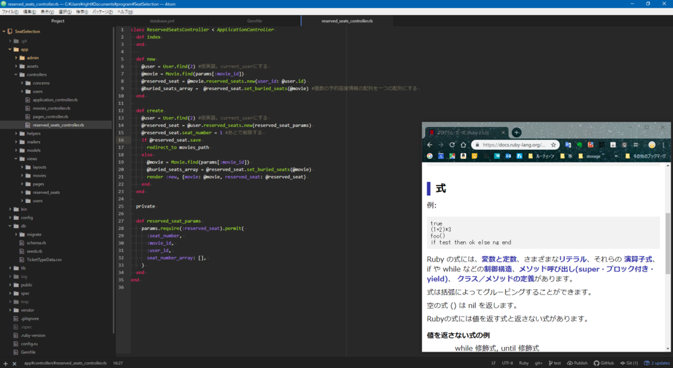Bookmark this page with the star icon
The image size is (673, 368).
coord(553,145)
